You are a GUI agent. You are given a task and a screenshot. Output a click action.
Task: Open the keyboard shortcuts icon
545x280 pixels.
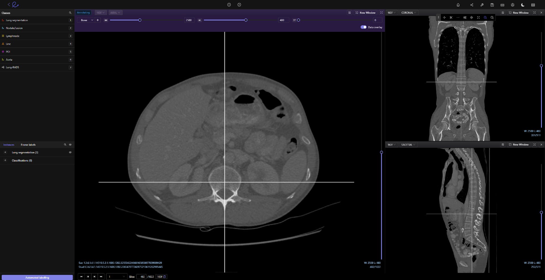pos(502,5)
